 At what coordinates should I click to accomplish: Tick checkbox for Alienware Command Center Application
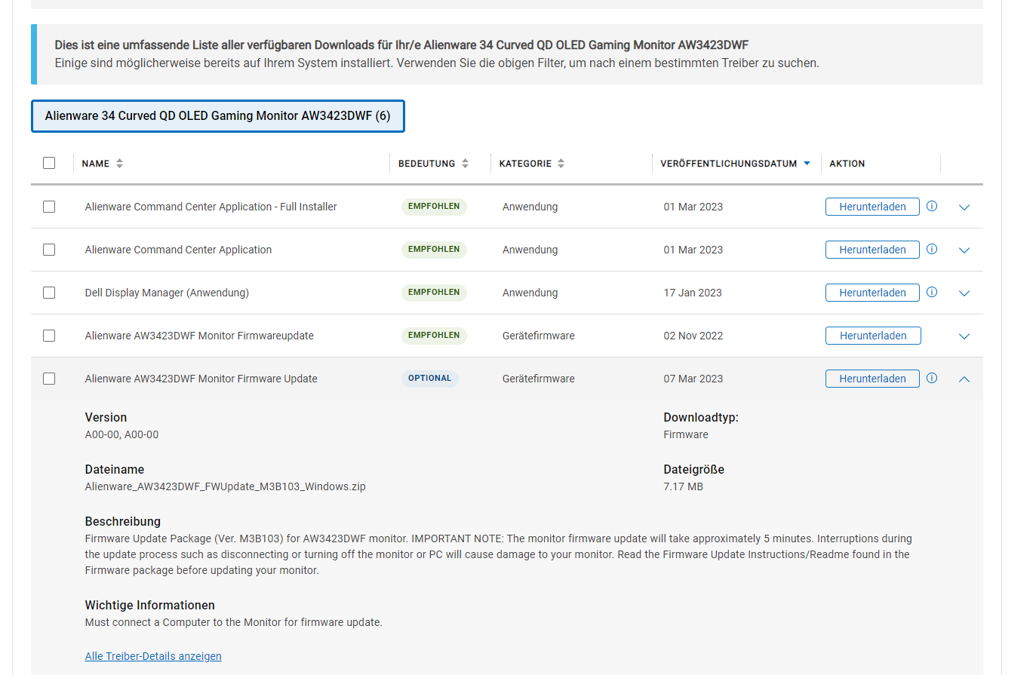(49, 250)
